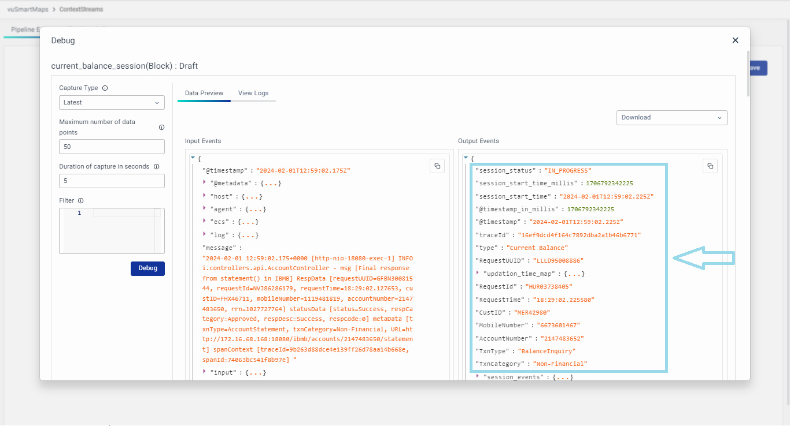
Task: Collapse the Output Events root object
Action: click(x=466, y=158)
